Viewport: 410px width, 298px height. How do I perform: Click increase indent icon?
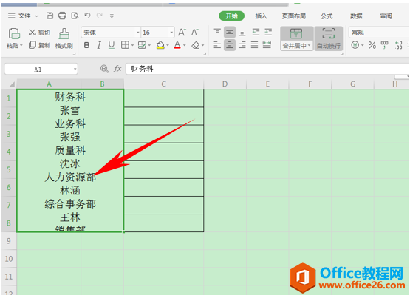point(268,33)
